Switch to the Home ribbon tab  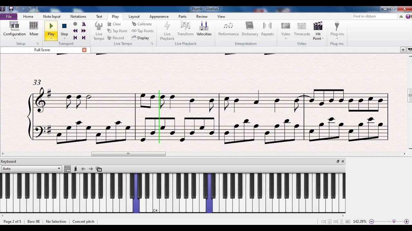28,16
